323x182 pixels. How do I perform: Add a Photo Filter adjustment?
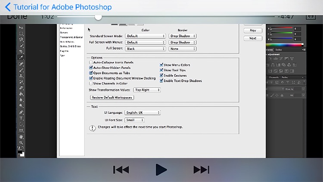coord(284,65)
